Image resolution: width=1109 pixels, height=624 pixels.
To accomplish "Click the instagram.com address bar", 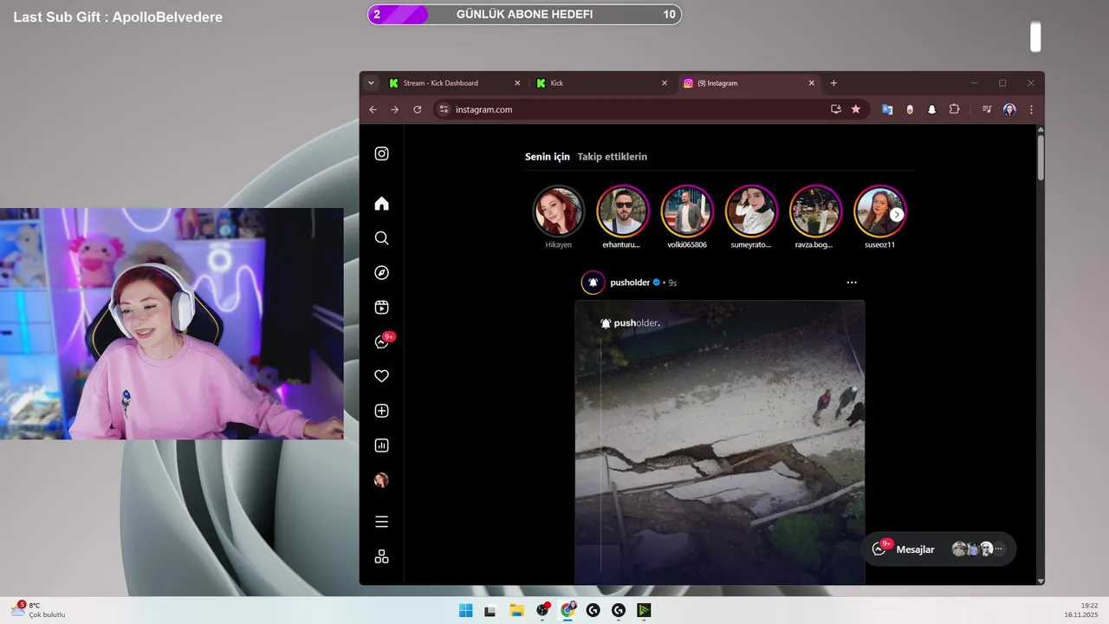I will 652,109.
